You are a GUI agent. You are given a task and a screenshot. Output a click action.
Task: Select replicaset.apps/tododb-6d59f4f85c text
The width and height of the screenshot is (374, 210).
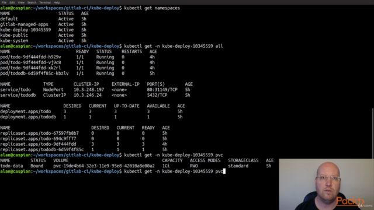click(x=42, y=150)
